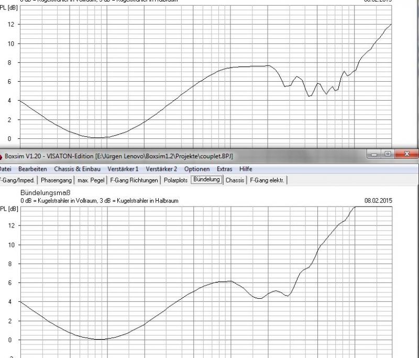The image size is (419, 358).
Task: Open the Optionen menu
Action: tap(197, 169)
